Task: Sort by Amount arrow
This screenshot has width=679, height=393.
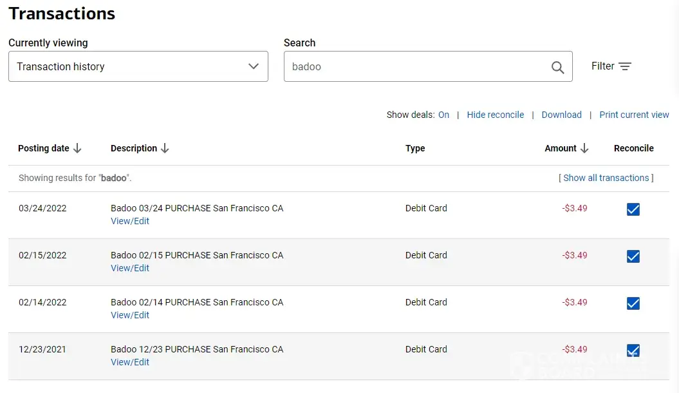Action: pyautogui.click(x=584, y=148)
